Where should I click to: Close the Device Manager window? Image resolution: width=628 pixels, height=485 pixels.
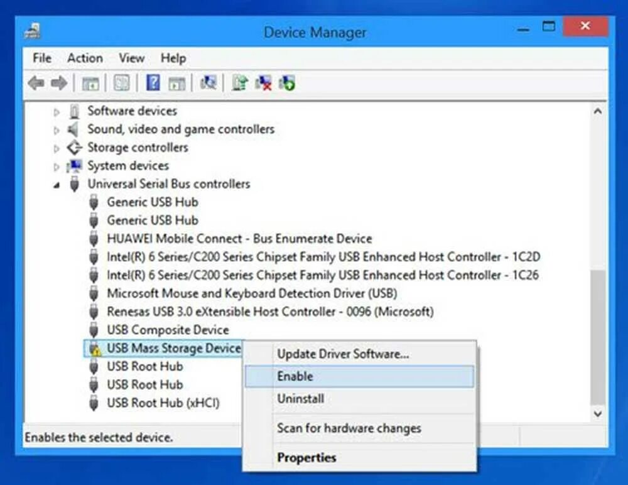click(585, 26)
